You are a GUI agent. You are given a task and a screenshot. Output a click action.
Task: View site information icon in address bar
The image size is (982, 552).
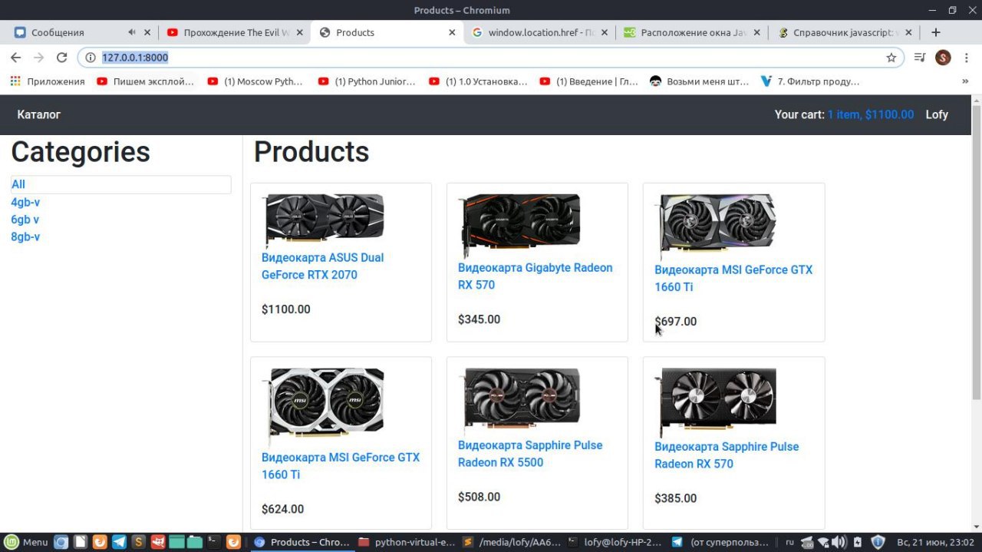pyautogui.click(x=90, y=58)
